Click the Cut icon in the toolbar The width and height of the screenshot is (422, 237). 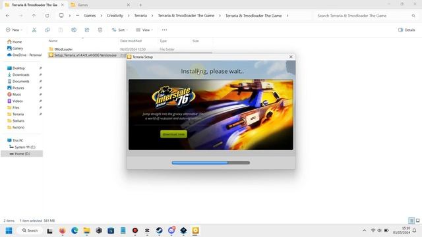coord(34,30)
